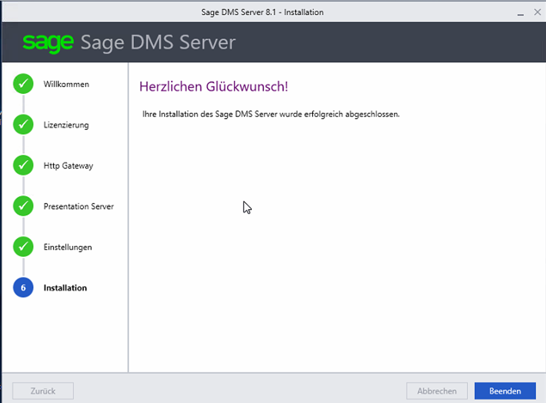Select the Lizenzierung step label
The width and height of the screenshot is (546, 403).
(x=66, y=125)
